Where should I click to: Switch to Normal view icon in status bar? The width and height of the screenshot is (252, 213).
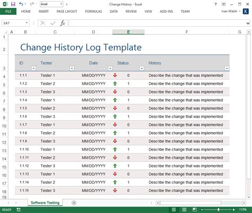(x=174, y=210)
